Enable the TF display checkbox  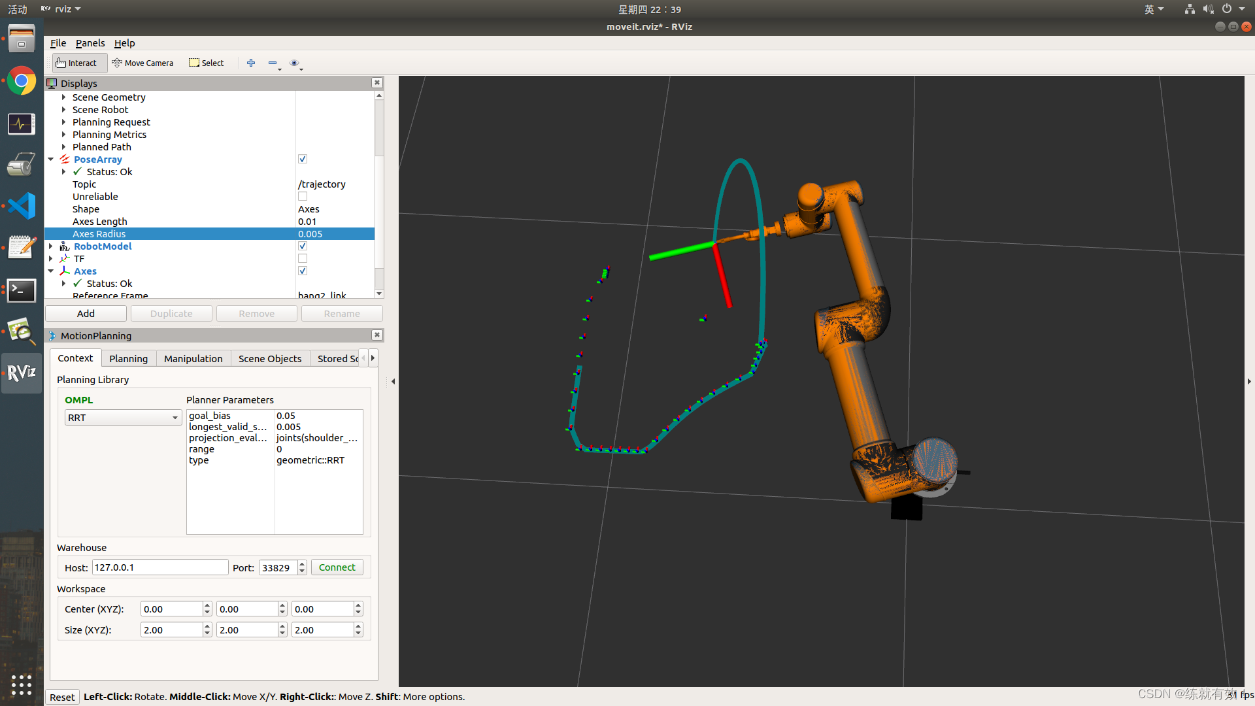[x=303, y=259]
